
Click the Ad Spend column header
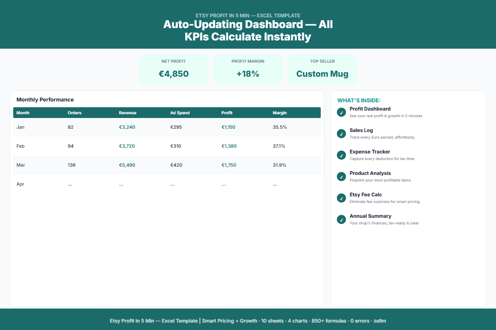[180, 113]
